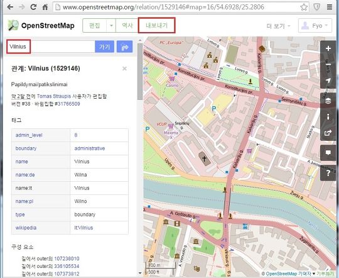Viewport: 339px width, 278px height.
Task: Click the type tag key link
Action: point(20,214)
